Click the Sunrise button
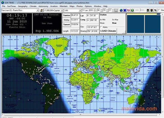This screenshot has width=164, height=118. click(67, 15)
